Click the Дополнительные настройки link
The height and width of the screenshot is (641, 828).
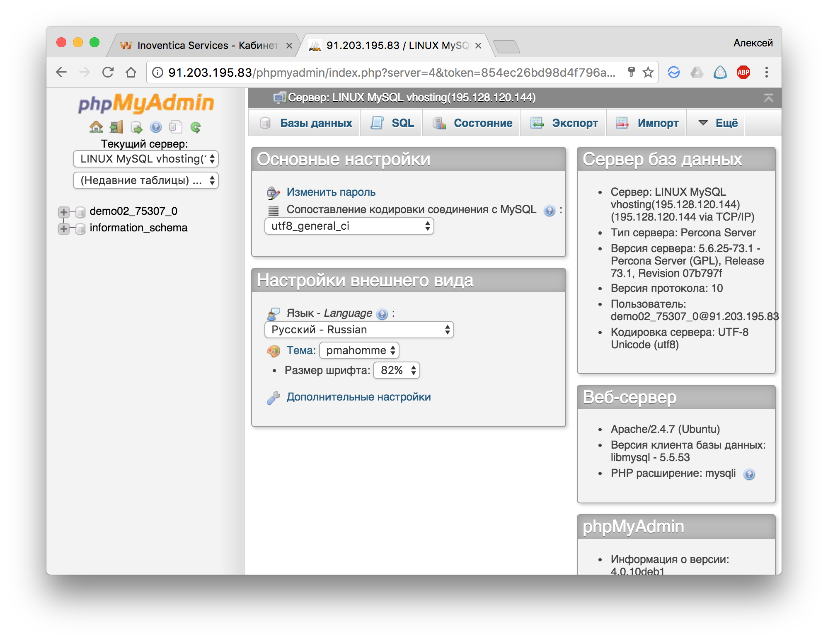click(x=358, y=397)
